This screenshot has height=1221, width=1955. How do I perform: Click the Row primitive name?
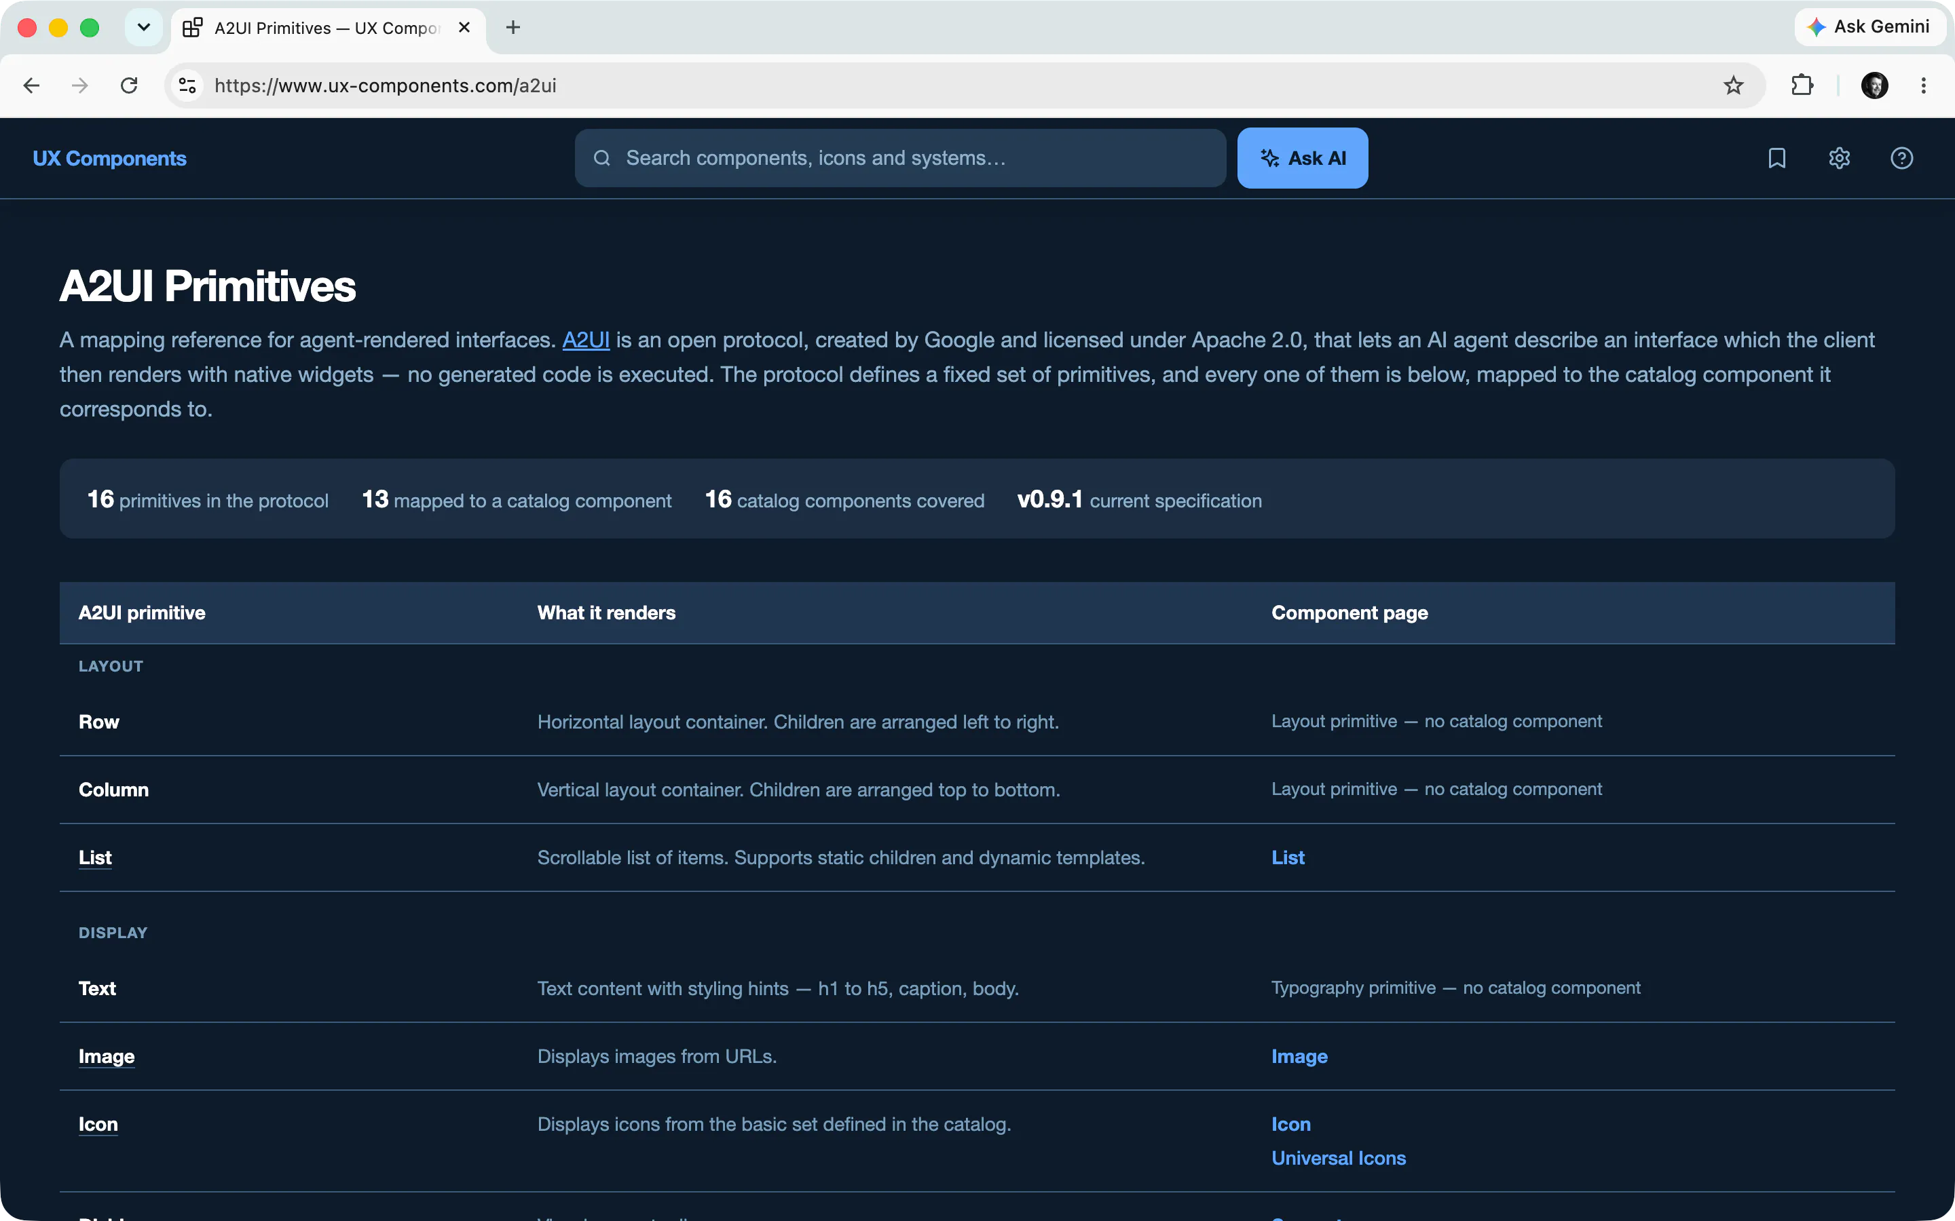[x=98, y=722]
